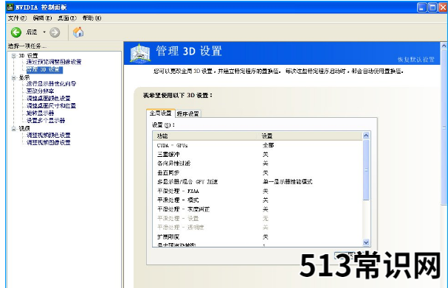Select the 三重缓冲 setting row

click(258, 155)
